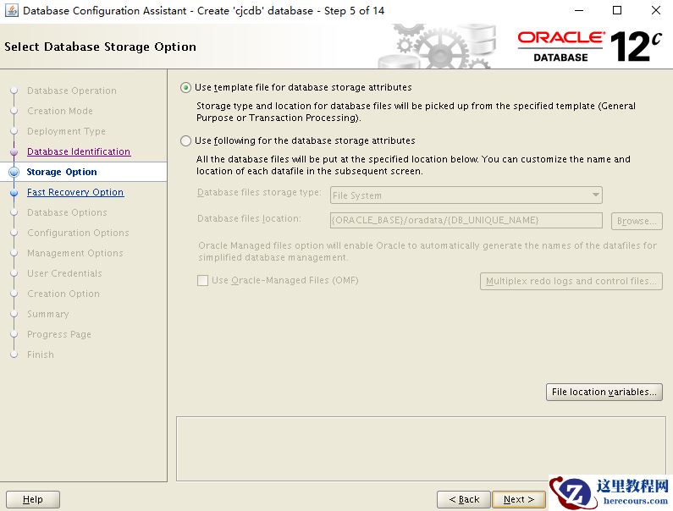Click the 'Database files location:' label
Viewport: 673px width, 511px height.
pos(249,218)
